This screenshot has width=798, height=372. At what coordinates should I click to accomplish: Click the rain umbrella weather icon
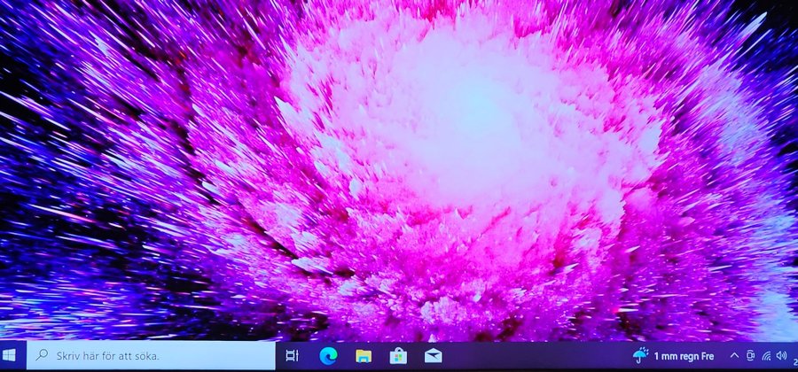pyautogui.click(x=640, y=355)
